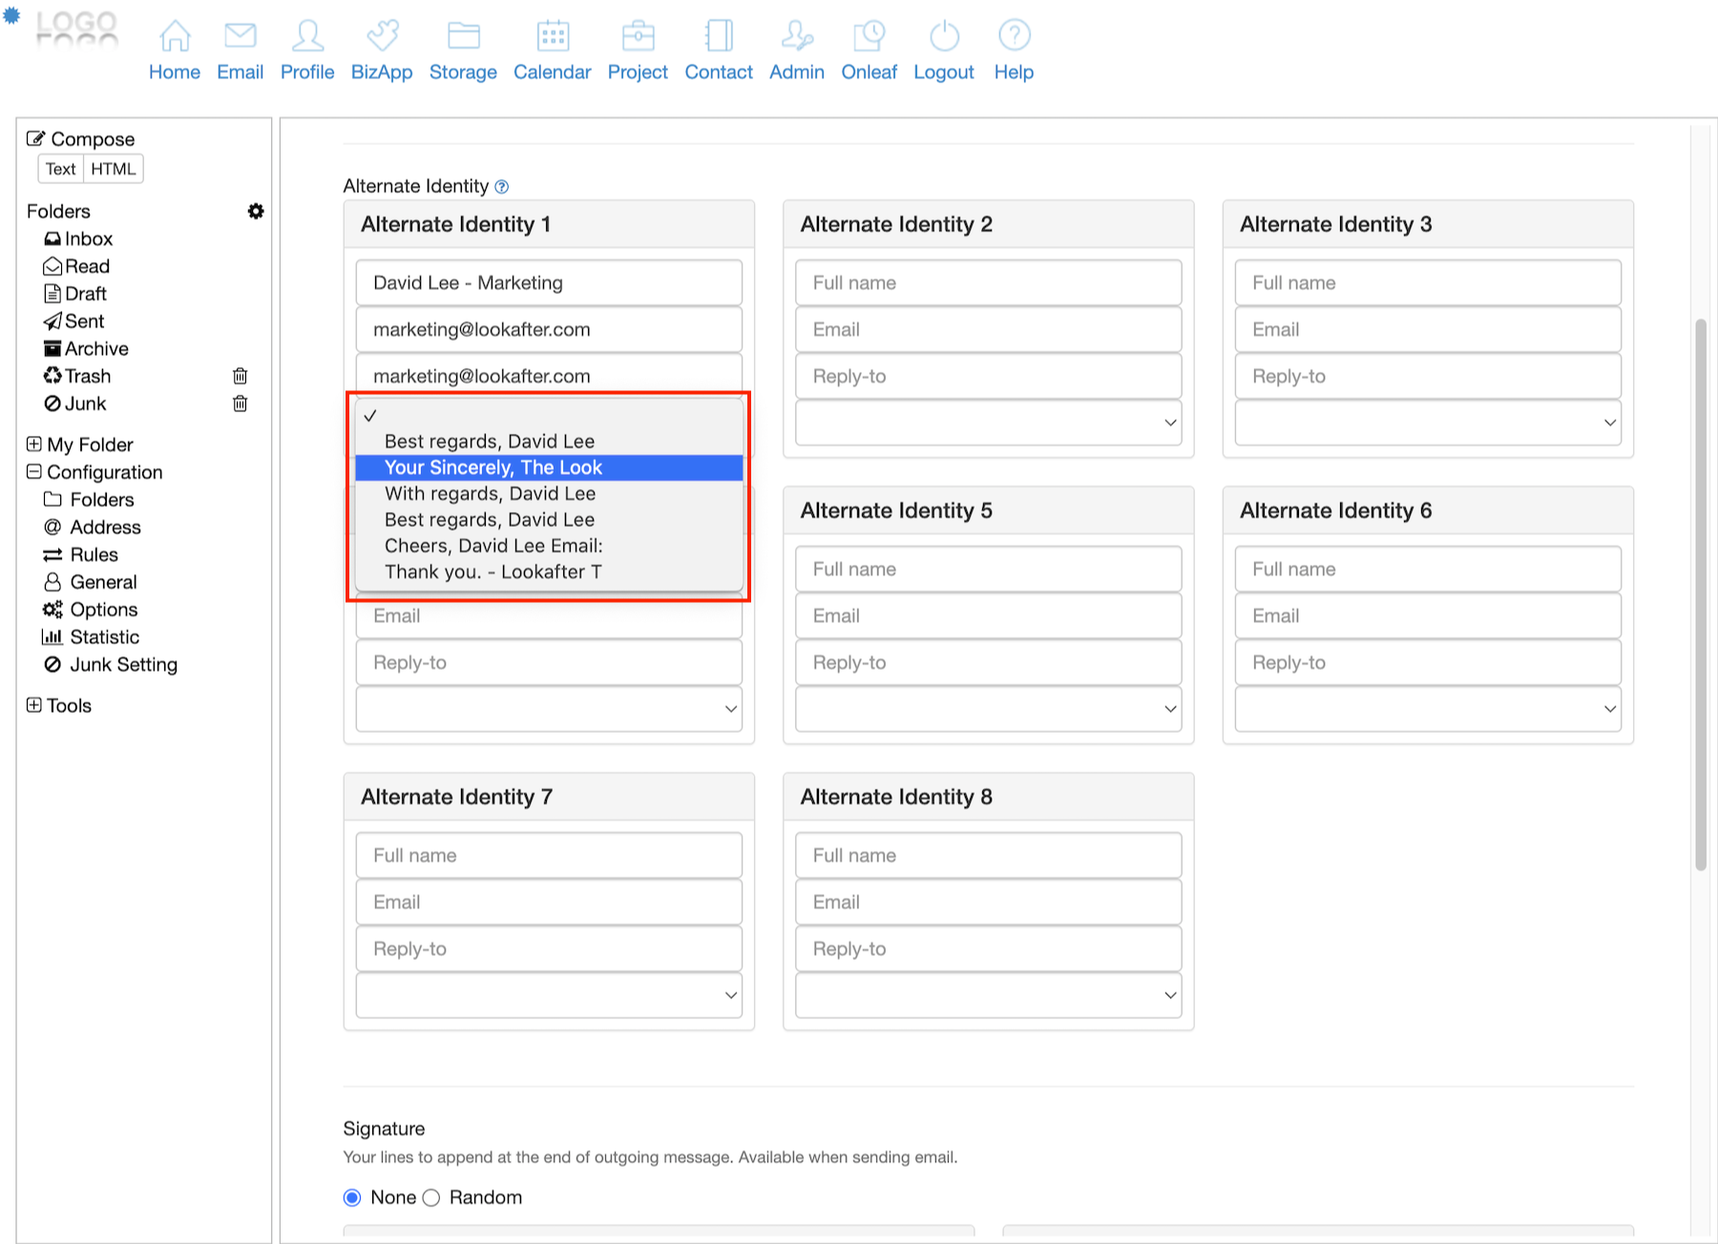Click the Compose link in the sidebar
The width and height of the screenshot is (1718, 1244).
click(92, 139)
